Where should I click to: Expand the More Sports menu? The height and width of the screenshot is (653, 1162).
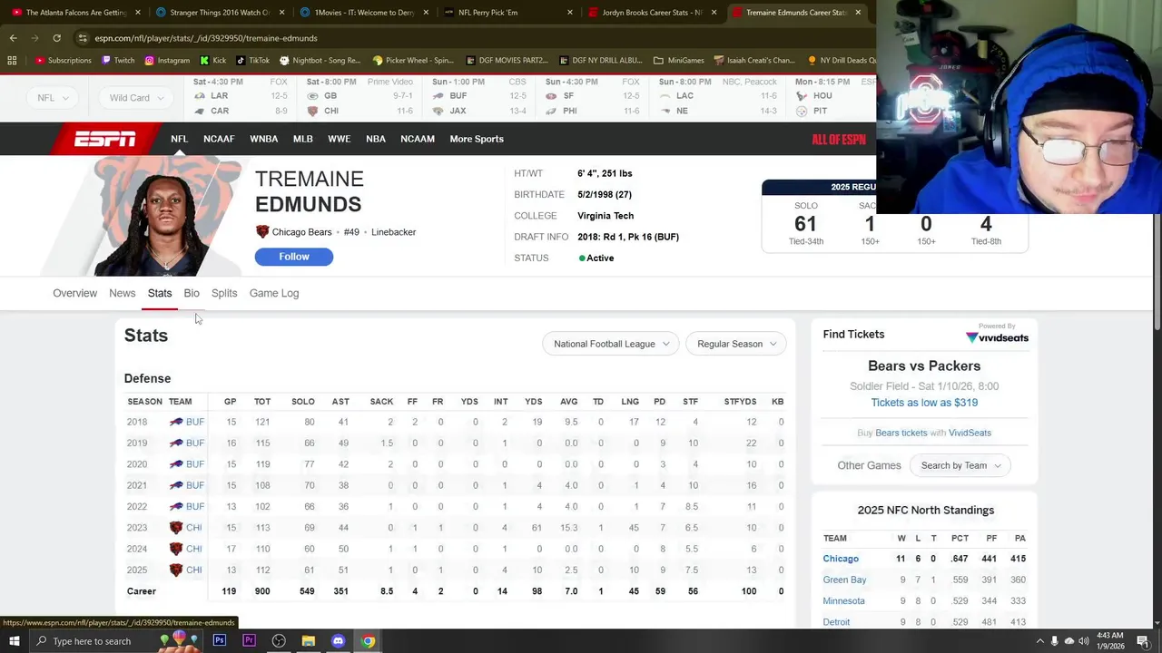pos(477,139)
